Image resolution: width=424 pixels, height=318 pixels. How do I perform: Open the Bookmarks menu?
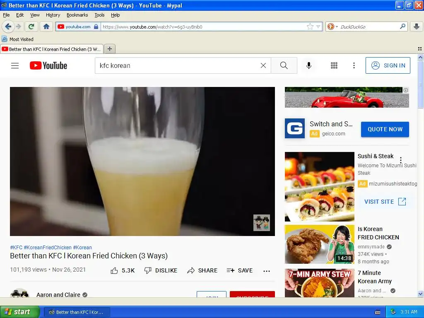click(77, 15)
